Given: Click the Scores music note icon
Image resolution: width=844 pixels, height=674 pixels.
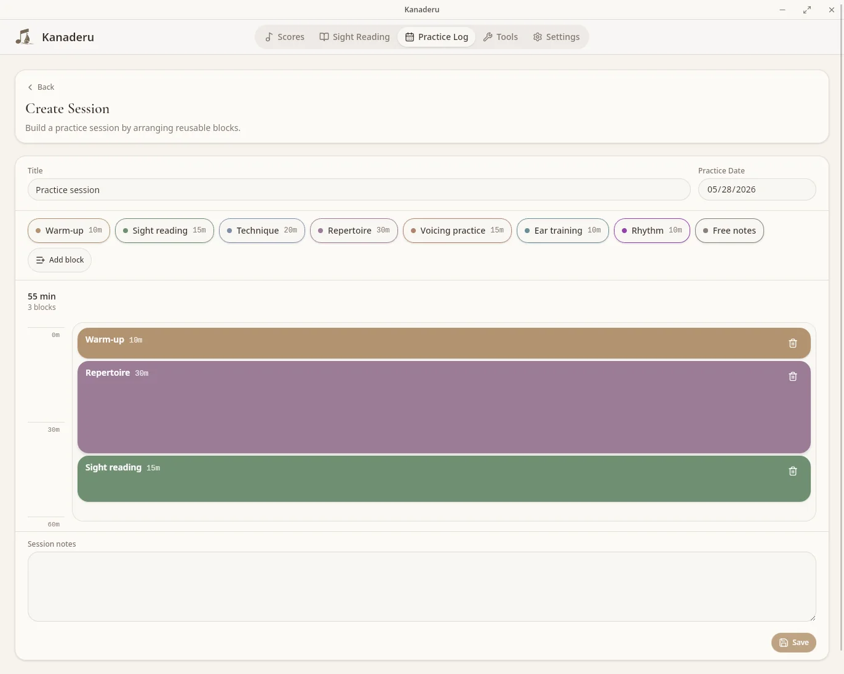Looking at the screenshot, I should tap(269, 37).
